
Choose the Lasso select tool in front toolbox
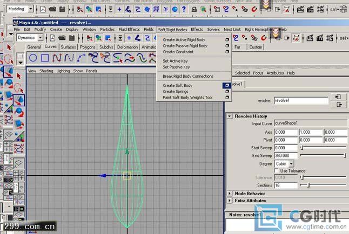[19, 88]
